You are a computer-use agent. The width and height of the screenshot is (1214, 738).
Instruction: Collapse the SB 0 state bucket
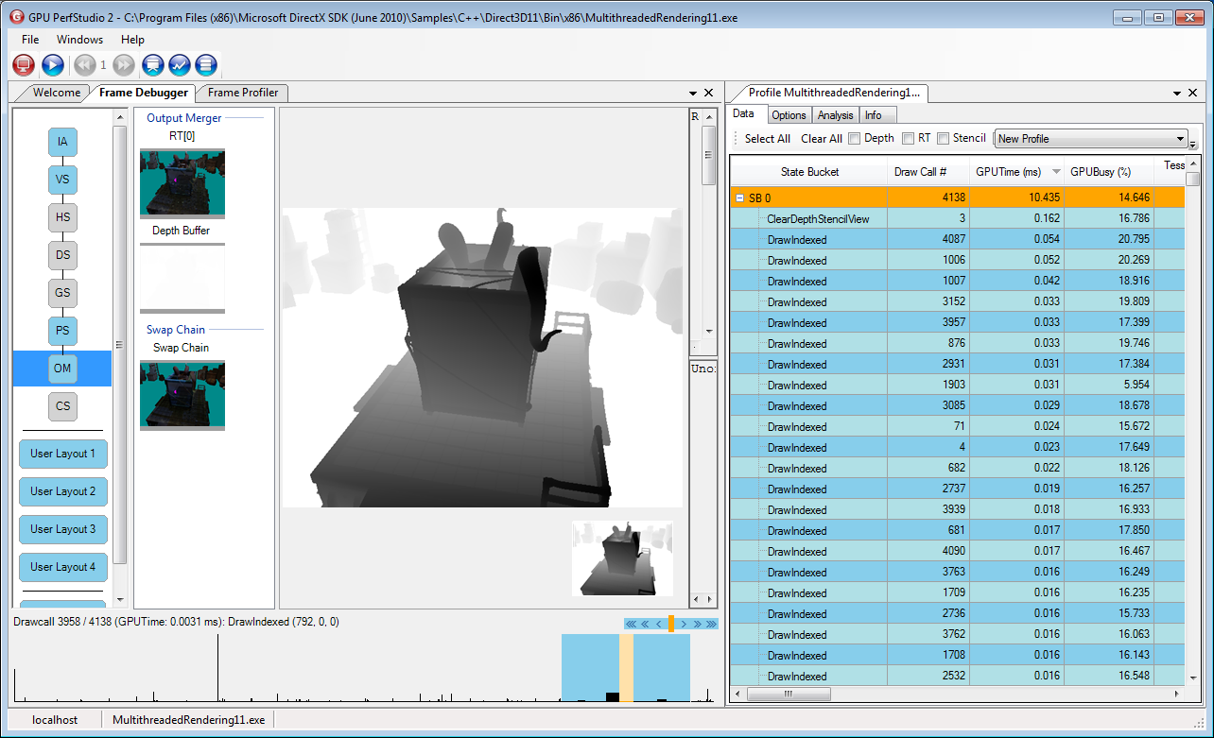pyautogui.click(x=740, y=198)
